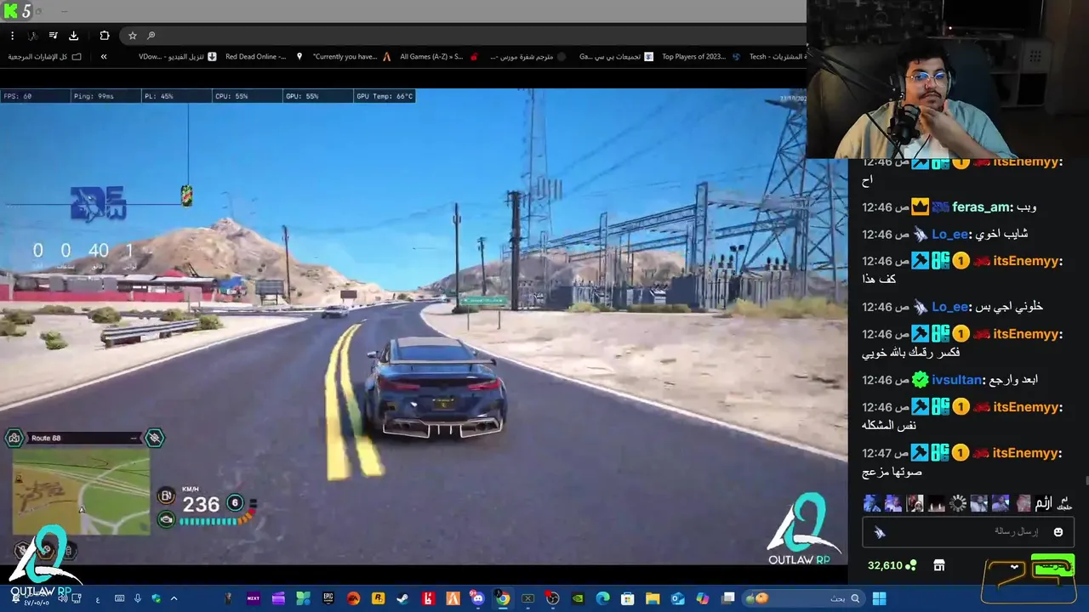This screenshot has height=612, width=1089.
Task: Open the emoji picker in chat
Action: 1058,532
